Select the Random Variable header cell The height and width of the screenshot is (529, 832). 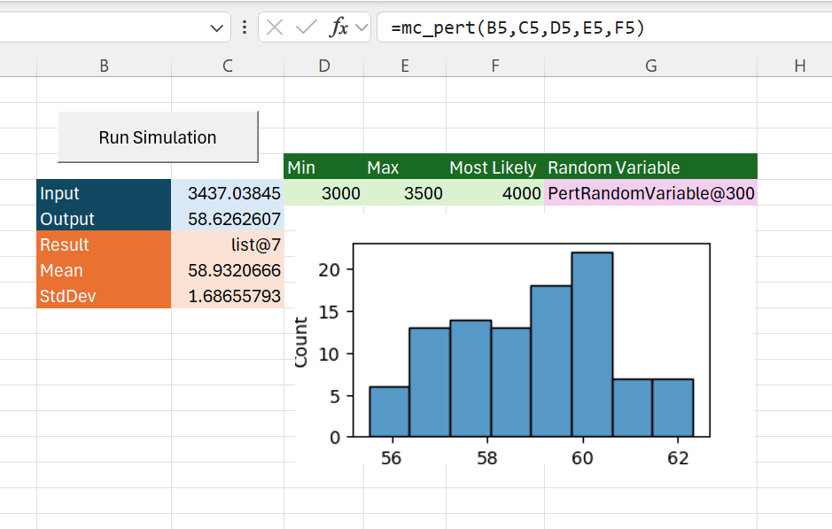651,167
